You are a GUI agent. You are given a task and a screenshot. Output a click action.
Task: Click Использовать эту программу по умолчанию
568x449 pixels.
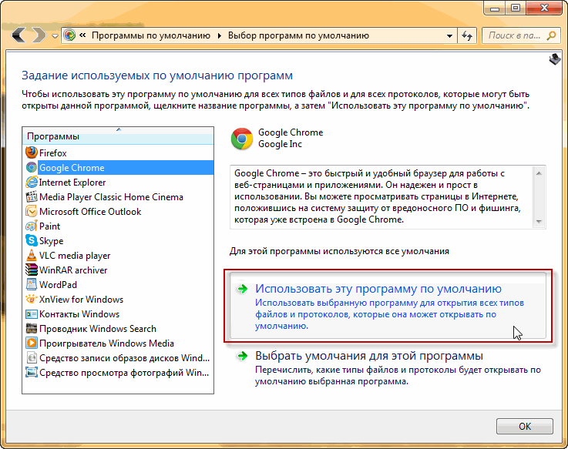(x=388, y=305)
